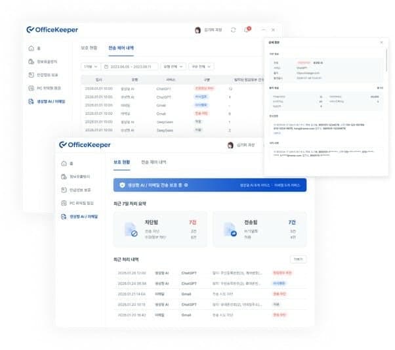Open the notification bell with red badge
Screen dimensions: 395x350
click(x=247, y=30)
